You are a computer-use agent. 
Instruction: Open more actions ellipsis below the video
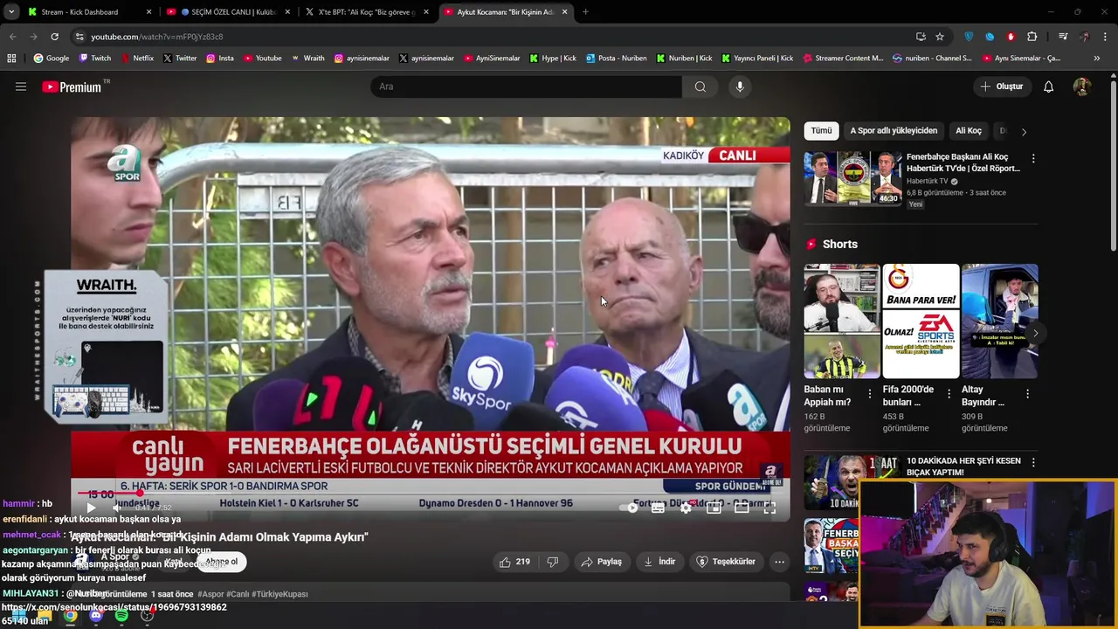(779, 562)
